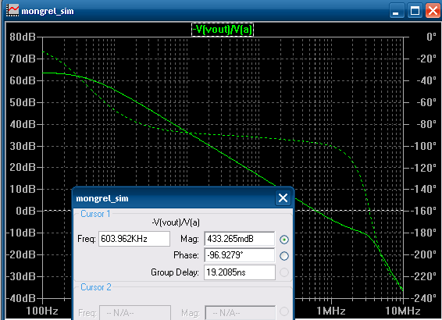The image size is (442, 320).
Task: Click the cursor dialog title bar mongrel_sim
Action: [x=175, y=198]
